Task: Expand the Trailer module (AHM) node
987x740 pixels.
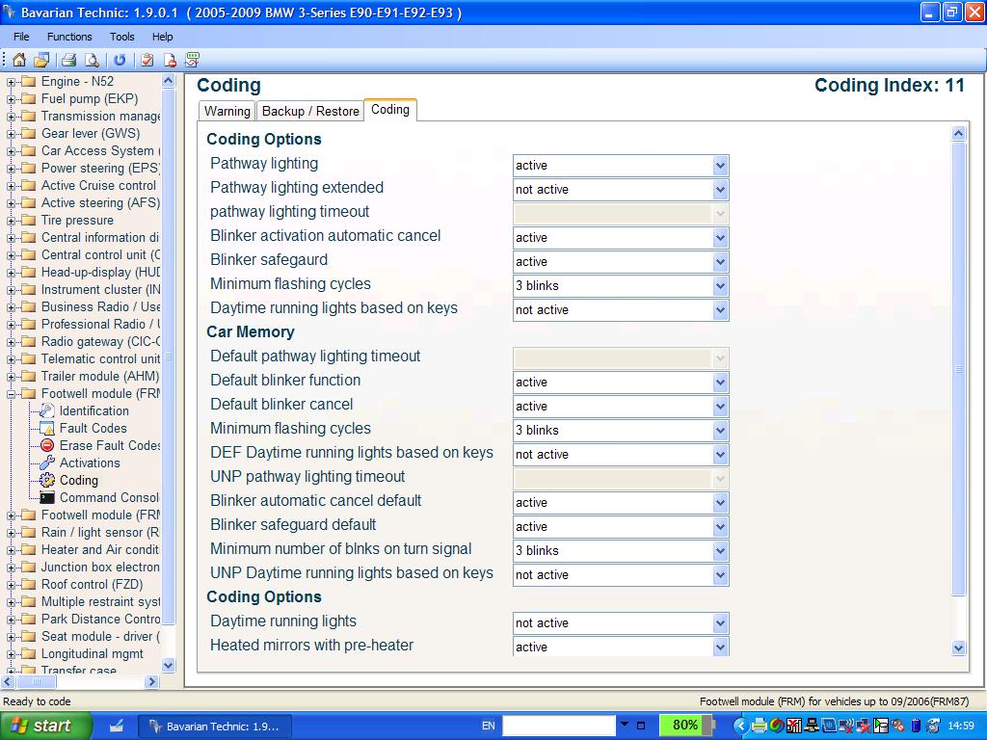Action: click(11, 377)
